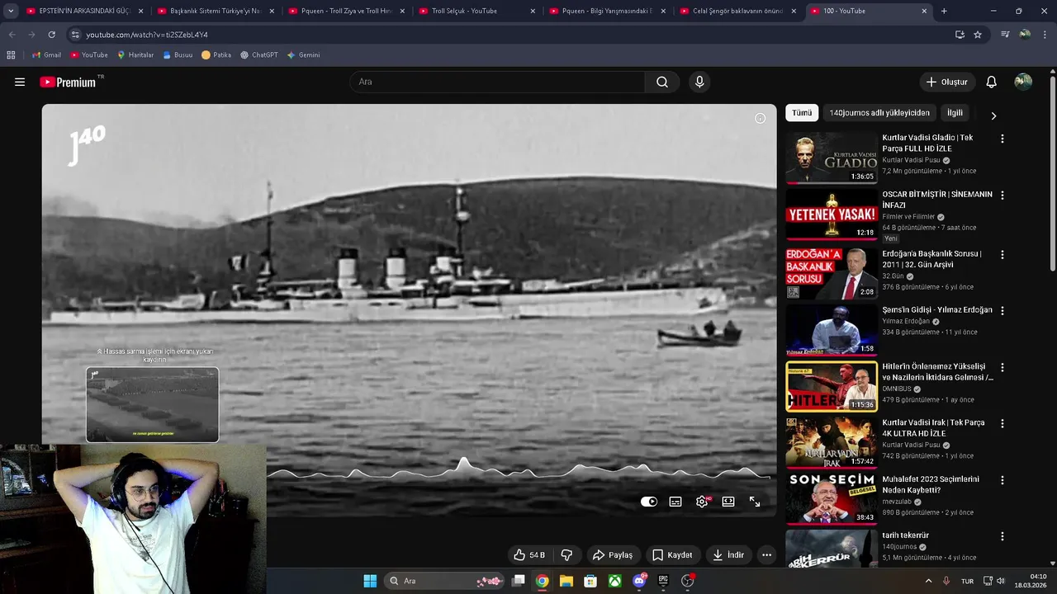This screenshot has width=1057, height=594.
Task: Open Kurtlar Vadisi Gladio thumbnail
Action: [831, 158]
